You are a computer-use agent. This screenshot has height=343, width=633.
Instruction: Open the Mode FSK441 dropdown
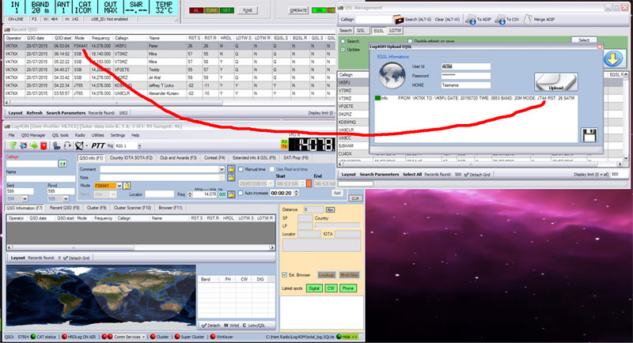[119, 186]
